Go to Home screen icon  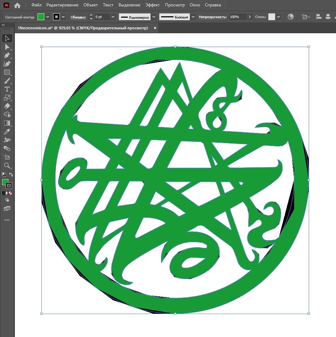click(17, 5)
